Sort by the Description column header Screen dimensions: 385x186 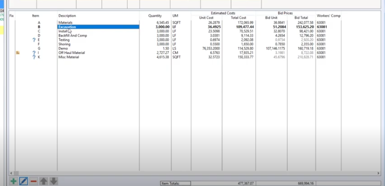tap(67, 16)
